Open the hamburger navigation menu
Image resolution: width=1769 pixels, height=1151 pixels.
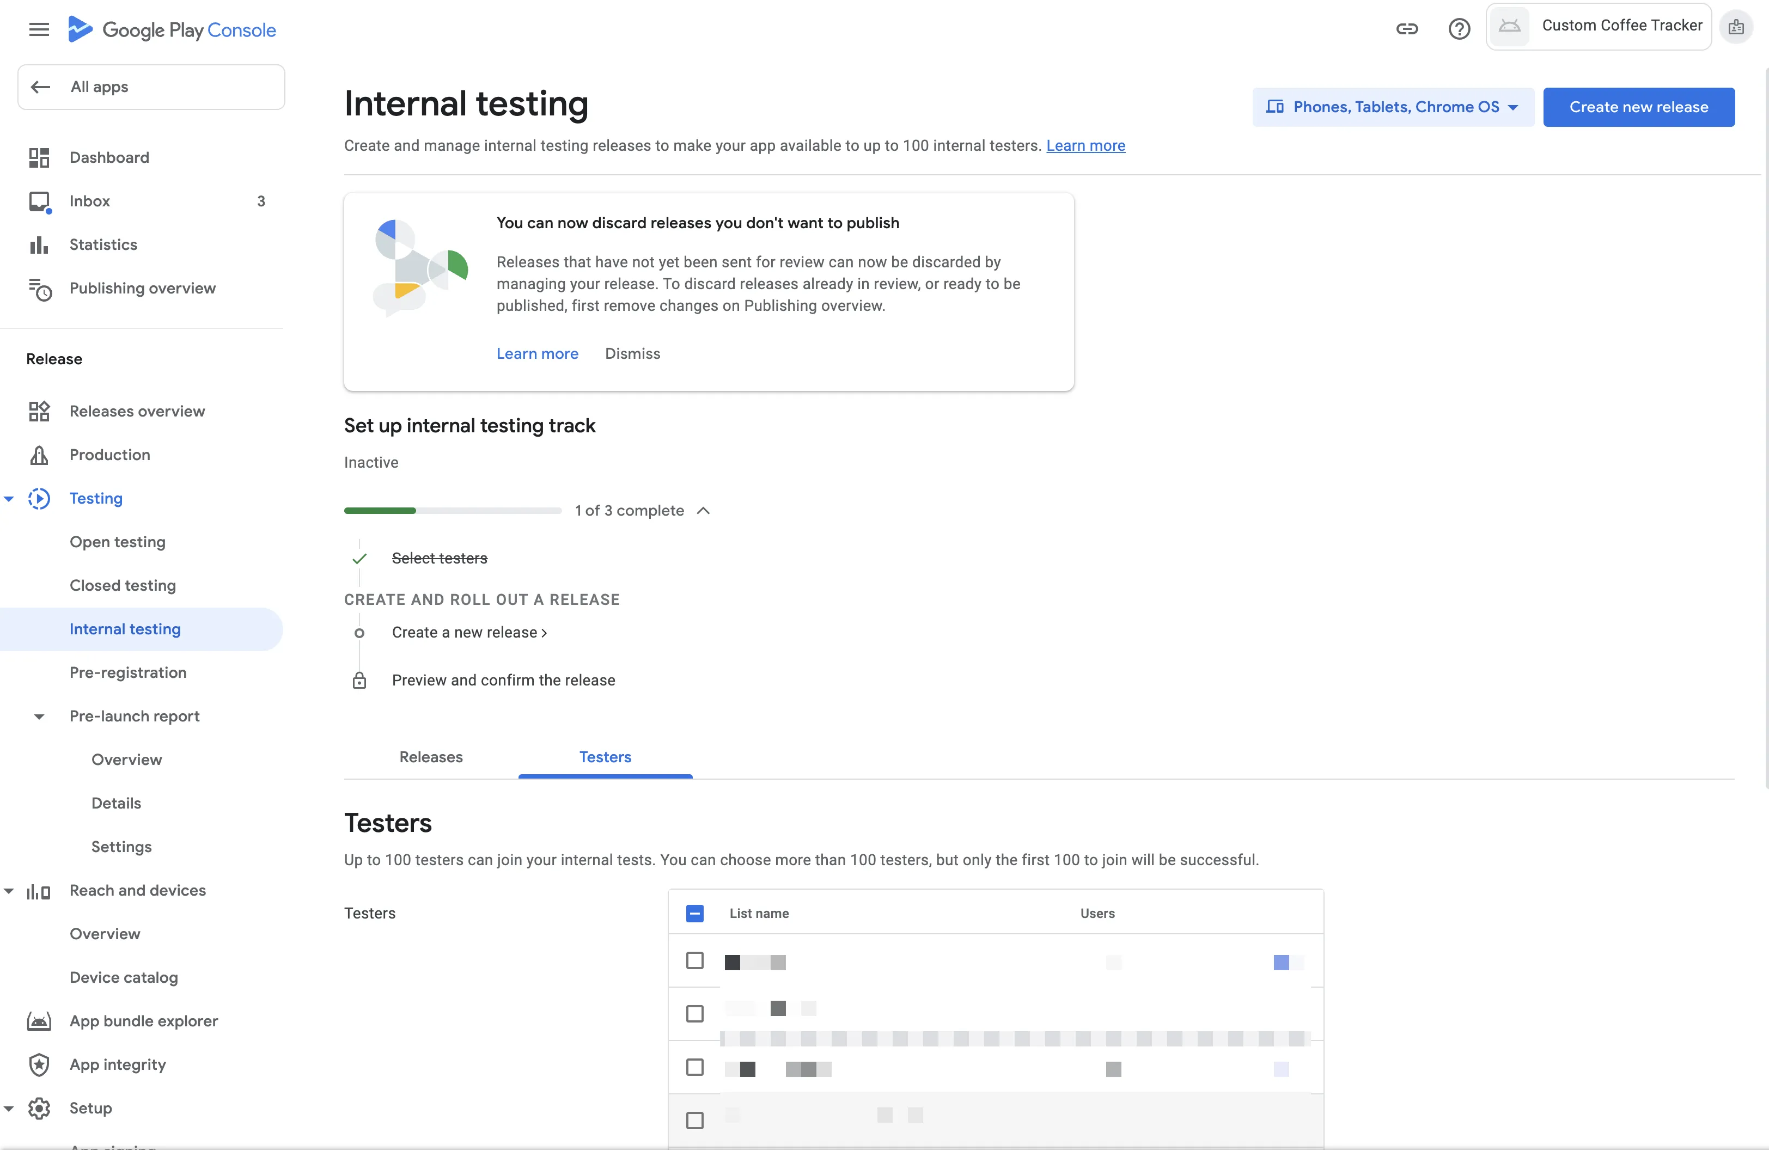click(x=39, y=30)
